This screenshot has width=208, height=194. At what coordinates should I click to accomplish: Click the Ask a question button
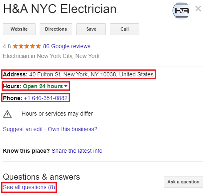(183, 182)
